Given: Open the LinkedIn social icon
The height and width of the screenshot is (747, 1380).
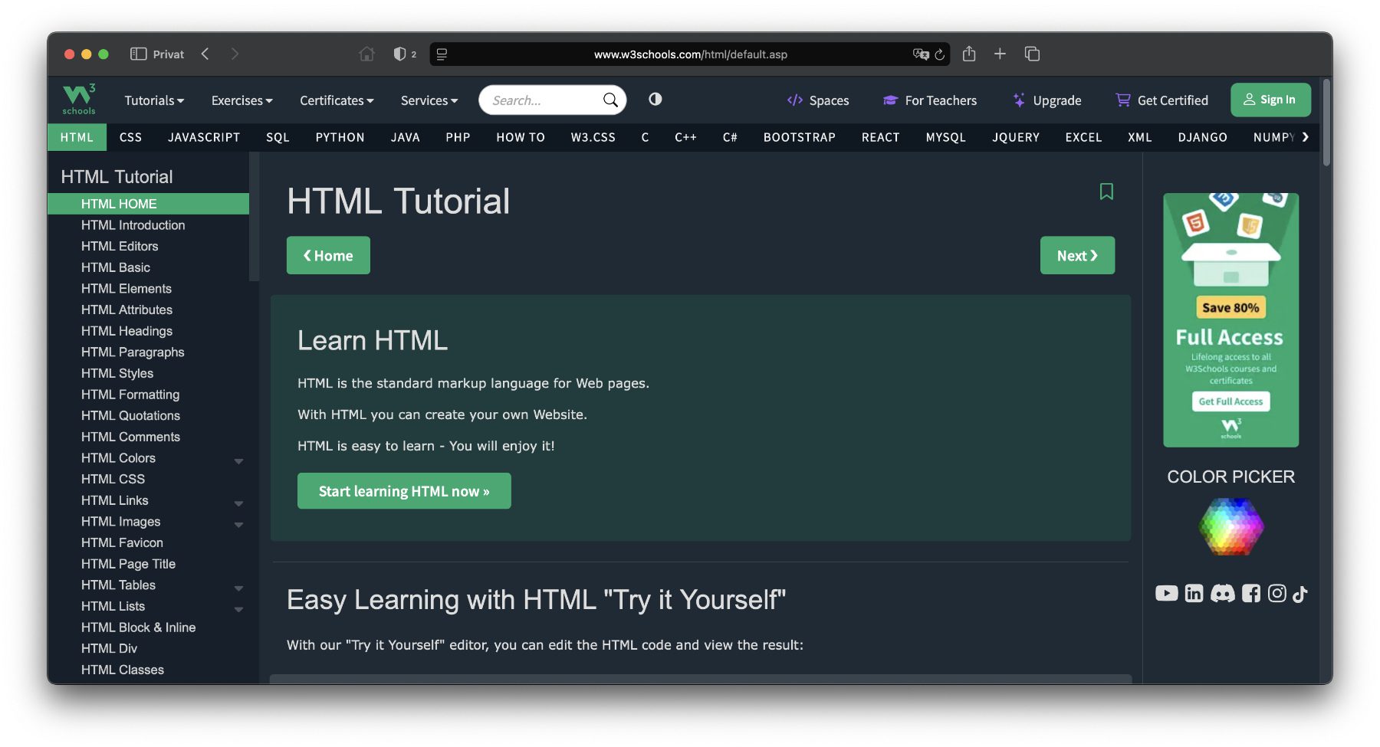Looking at the screenshot, I should coord(1194,593).
